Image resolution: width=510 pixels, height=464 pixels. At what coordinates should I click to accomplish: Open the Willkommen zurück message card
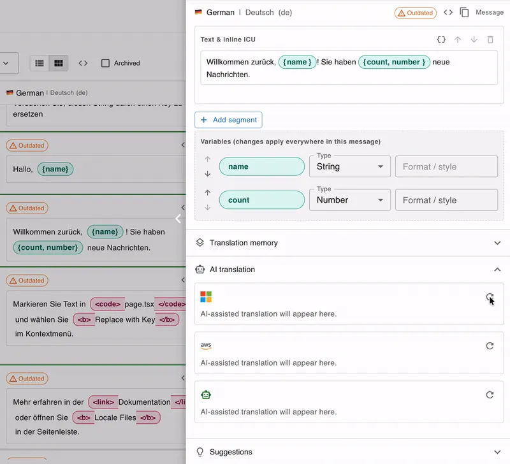click(96, 240)
